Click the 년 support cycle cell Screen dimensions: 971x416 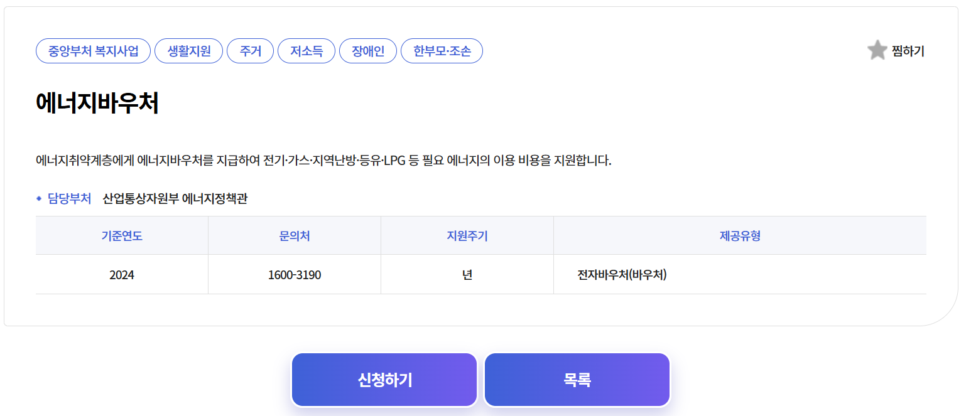tap(466, 274)
